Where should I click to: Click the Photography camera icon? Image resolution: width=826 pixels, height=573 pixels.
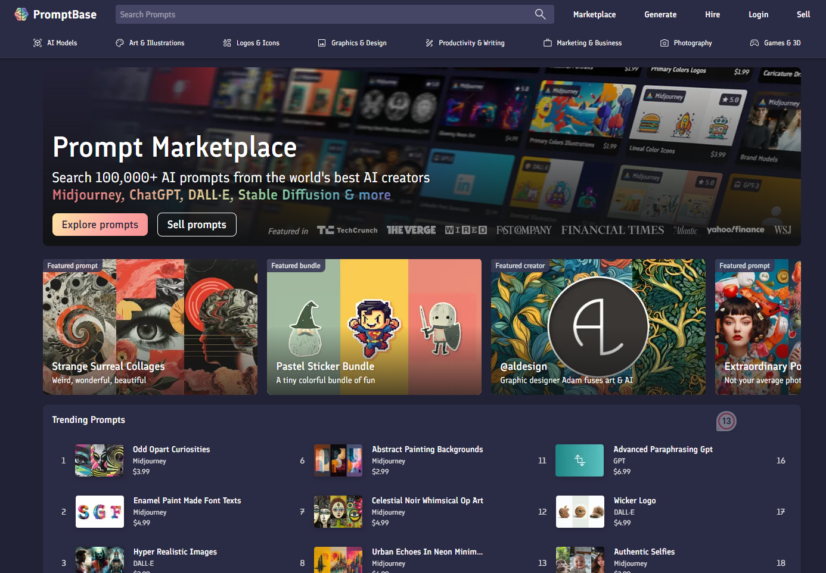pos(664,43)
